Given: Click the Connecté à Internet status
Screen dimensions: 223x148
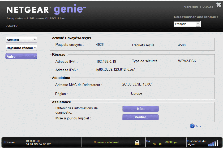Looking at the screenshot, I should coord(106,142).
